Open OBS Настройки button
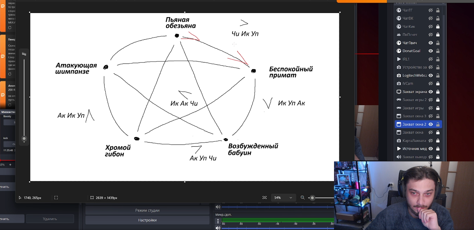This screenshot has width=474, height=230. coord(147,220)
